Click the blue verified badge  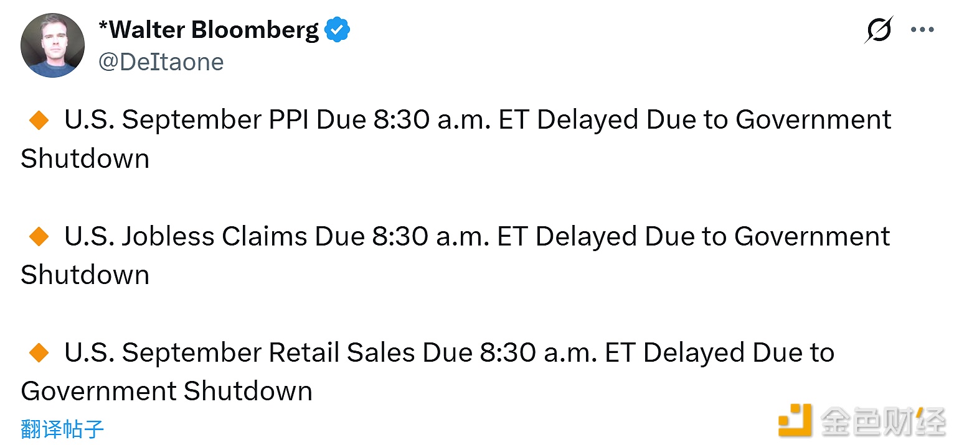338,30
